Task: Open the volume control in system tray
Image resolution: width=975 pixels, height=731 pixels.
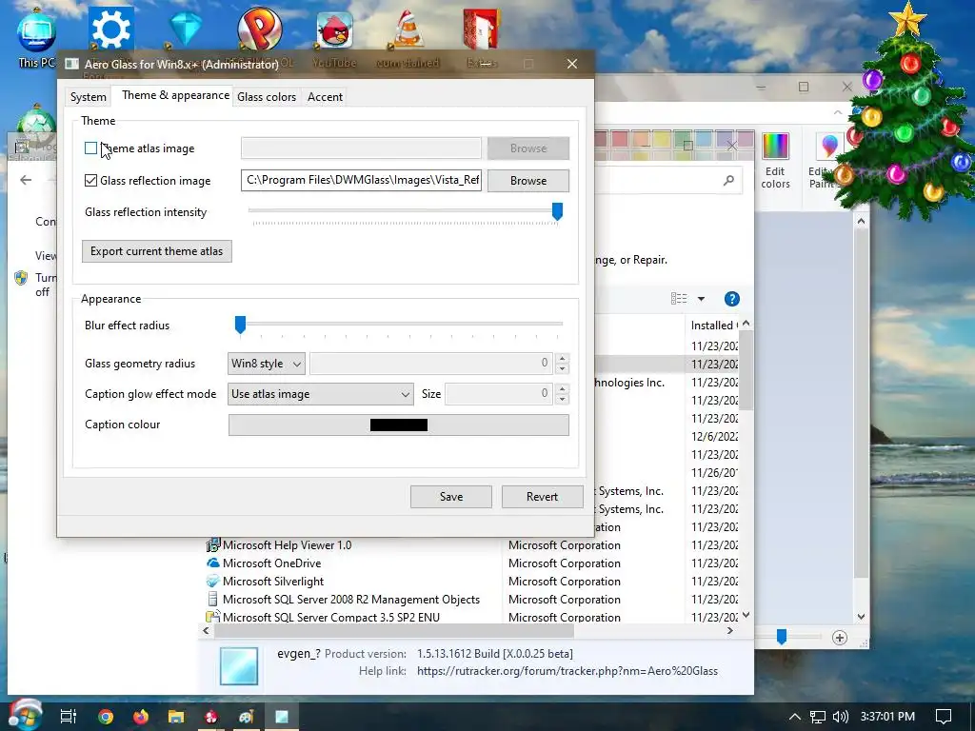Action: (x=840, y=717)
